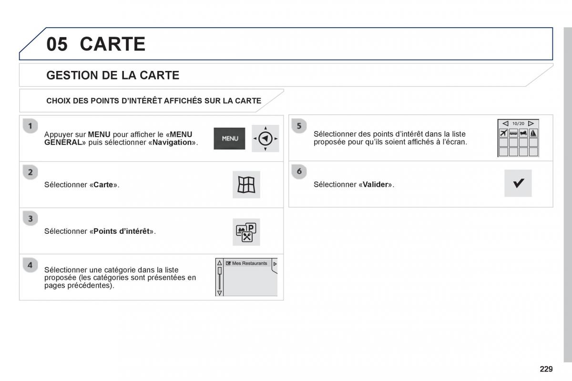Expand the arrow right of Mes Restaurants

(275, 264)
